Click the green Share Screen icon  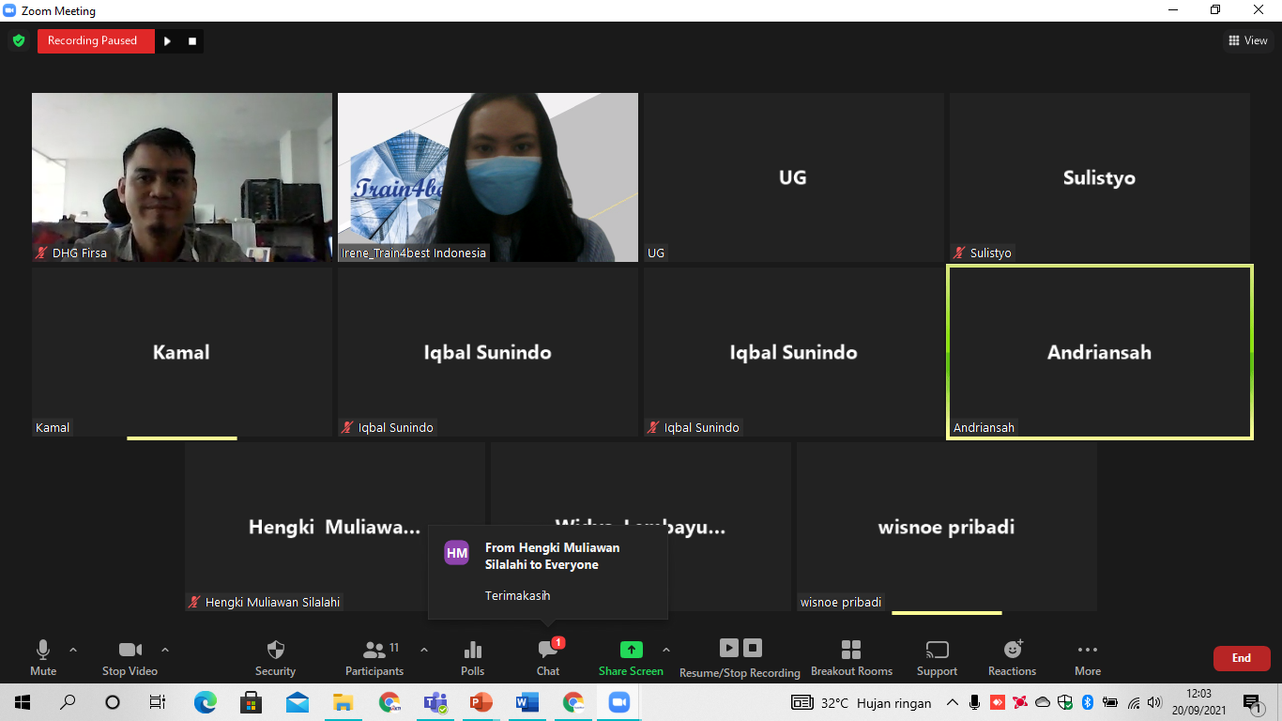[x=631, y=650]
